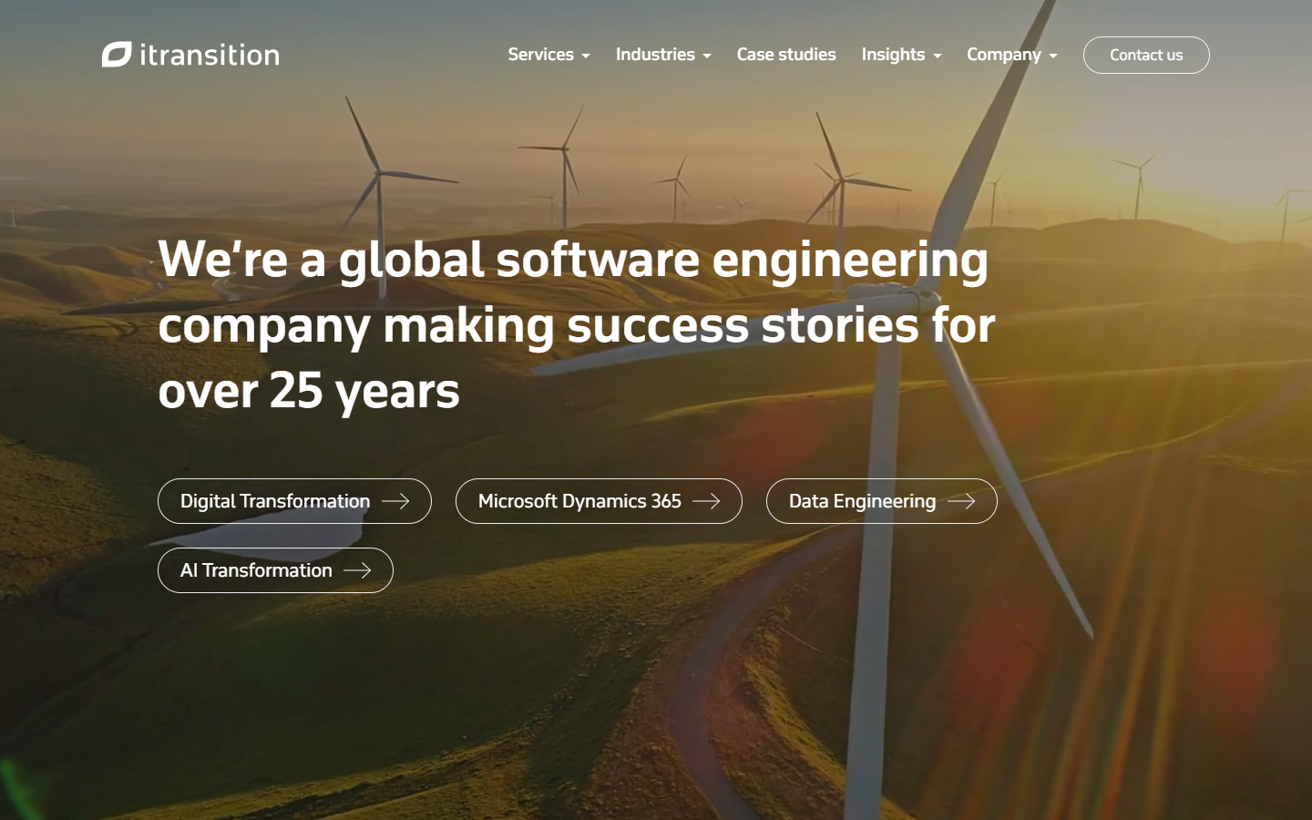This screenshot has width=1312, height=820.
Task: Open the Data Engineering link
Action: [882, 501]
